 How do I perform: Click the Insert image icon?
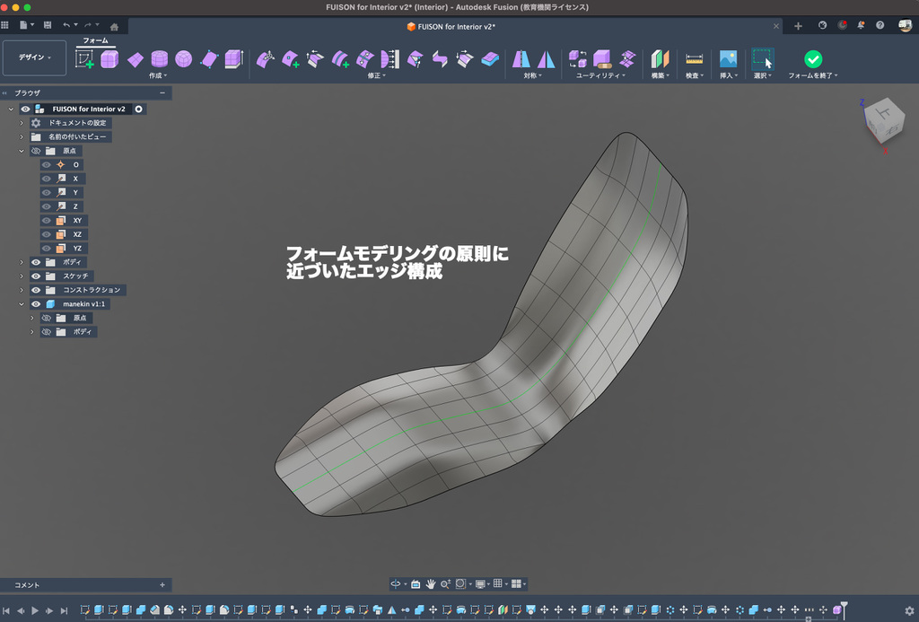coord(728,59)
